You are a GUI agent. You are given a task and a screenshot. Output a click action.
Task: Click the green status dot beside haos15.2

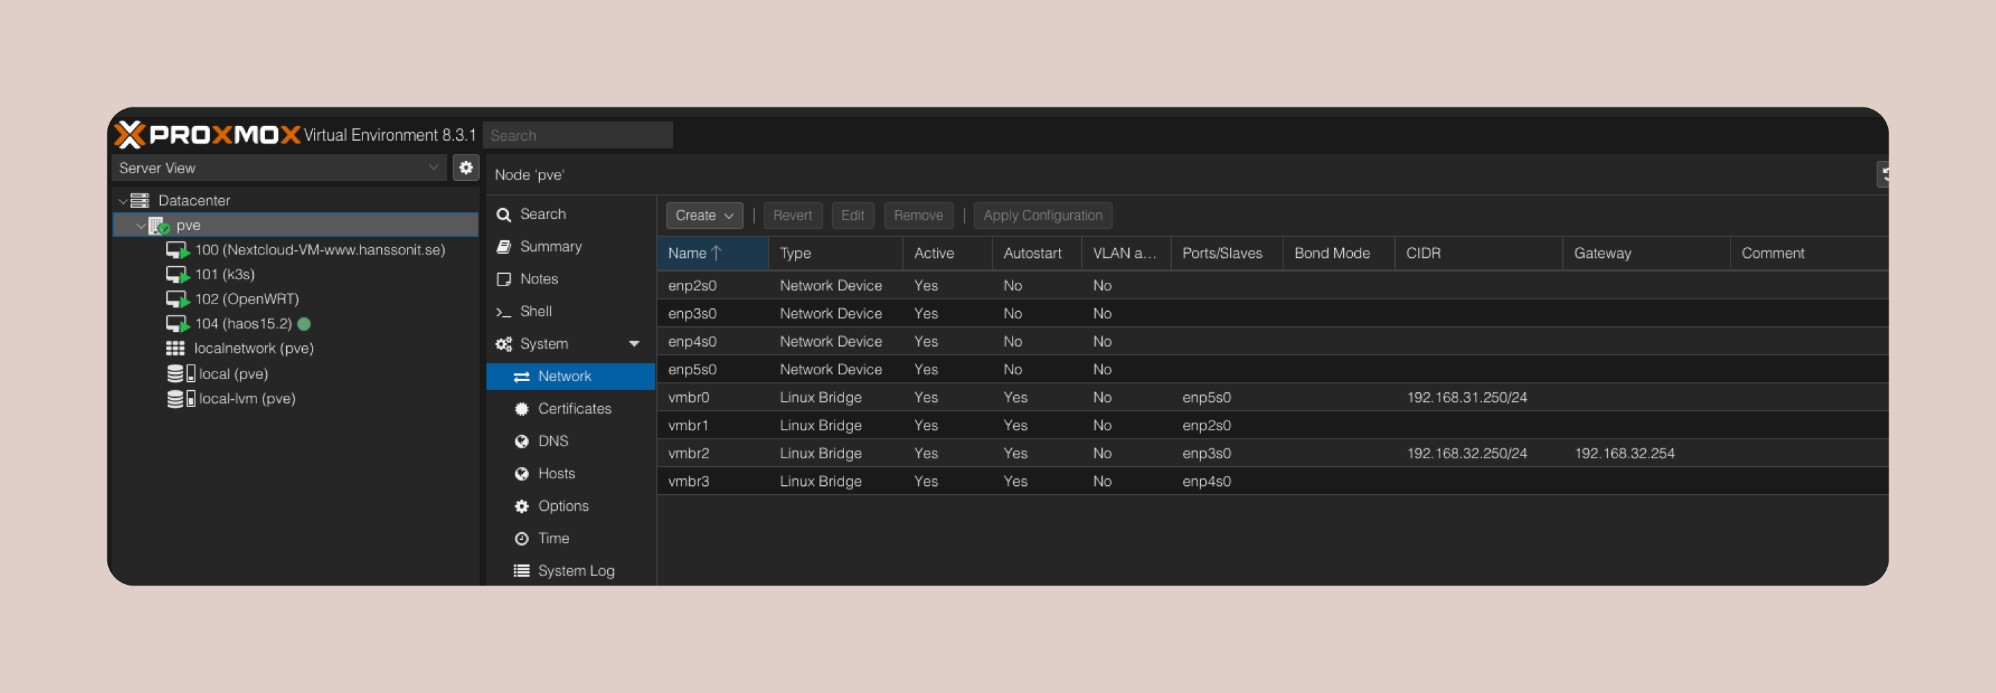click(304, 324)
